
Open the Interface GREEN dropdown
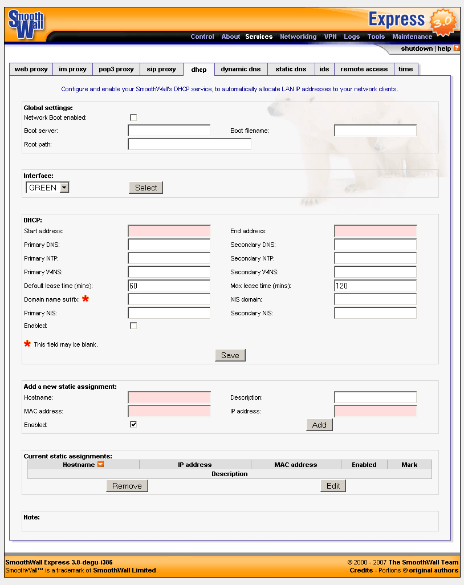coord(47,188)
